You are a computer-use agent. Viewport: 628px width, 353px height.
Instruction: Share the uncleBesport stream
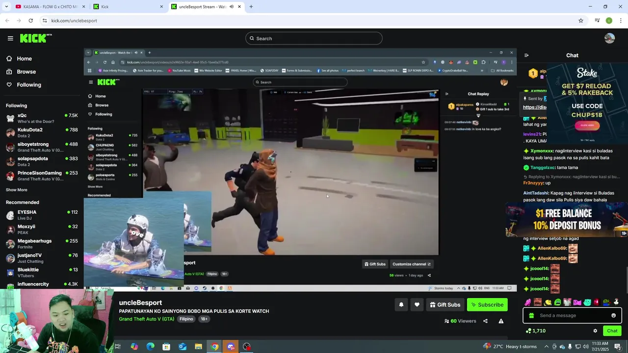[485, 321]
